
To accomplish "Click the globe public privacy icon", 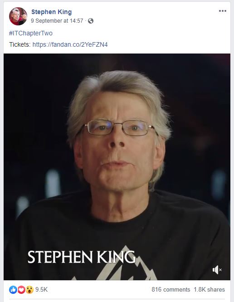I will [x=91, y=21].
